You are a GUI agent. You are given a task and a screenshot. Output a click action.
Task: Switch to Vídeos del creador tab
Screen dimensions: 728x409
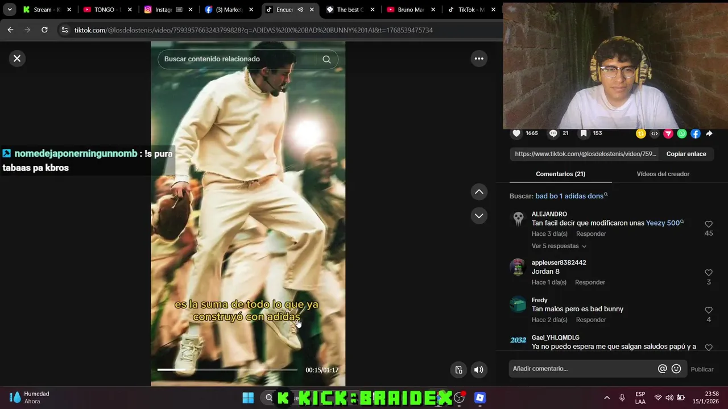[x=663, y=174]
